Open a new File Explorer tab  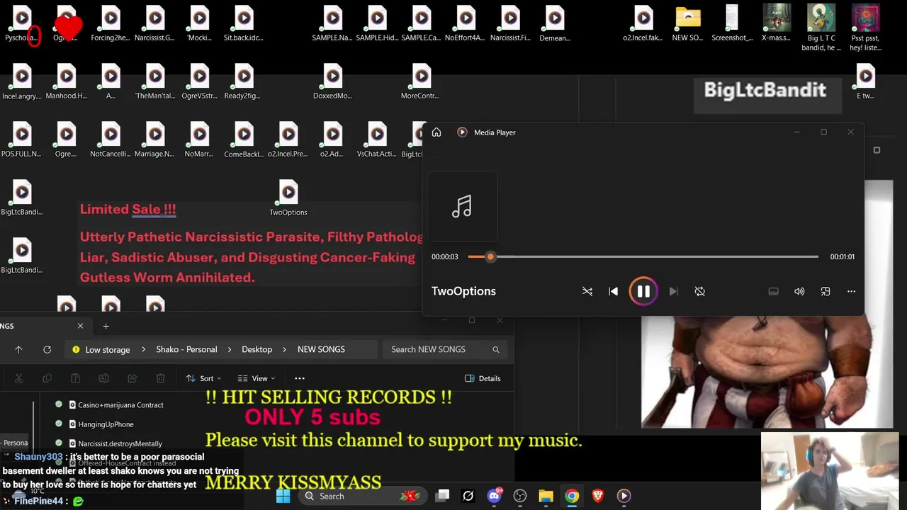[x=106, y=326]
